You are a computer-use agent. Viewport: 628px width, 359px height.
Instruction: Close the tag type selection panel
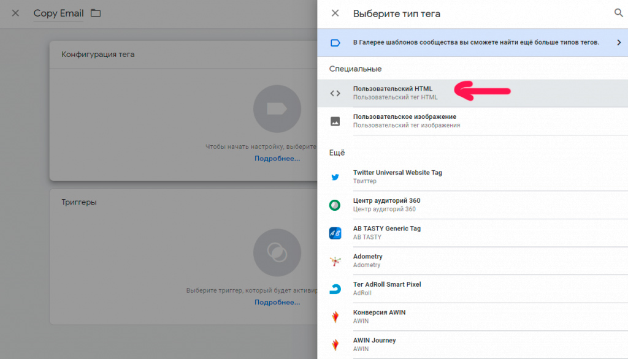(x=335, y=13)
